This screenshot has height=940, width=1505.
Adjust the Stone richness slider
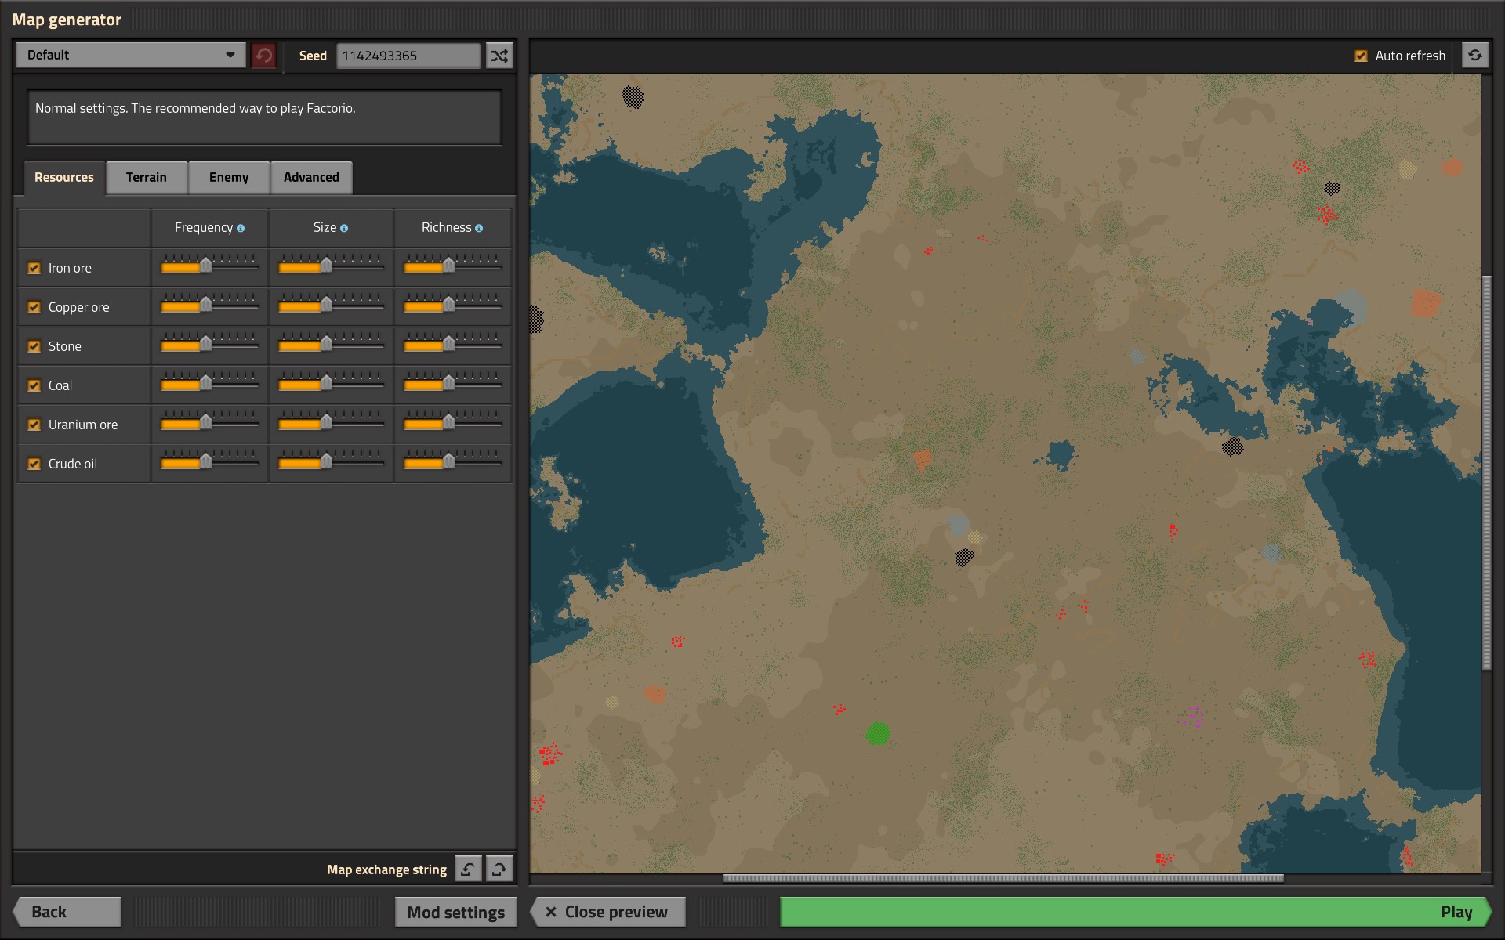tap(452, 345)
